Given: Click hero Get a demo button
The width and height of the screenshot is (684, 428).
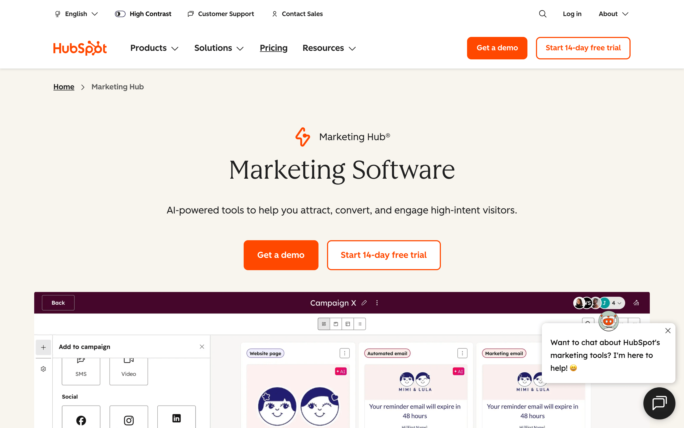Looking at the screenshot, I should pyautogui.click(x=281, y=255).
